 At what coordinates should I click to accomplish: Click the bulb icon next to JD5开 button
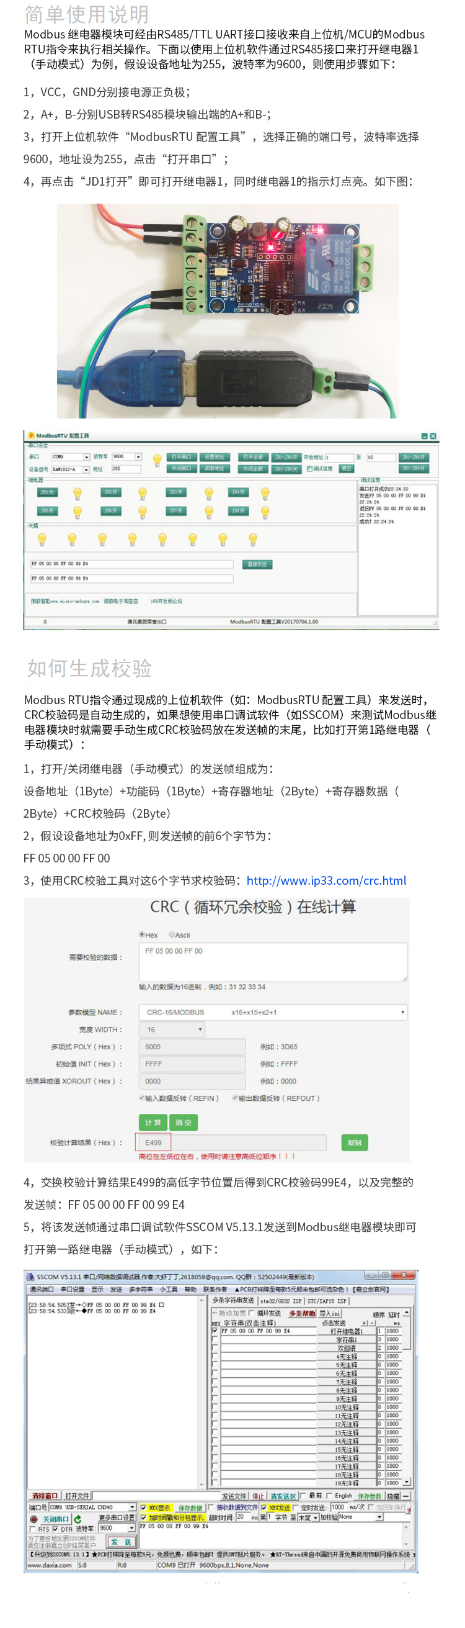[x=77, y=512]
